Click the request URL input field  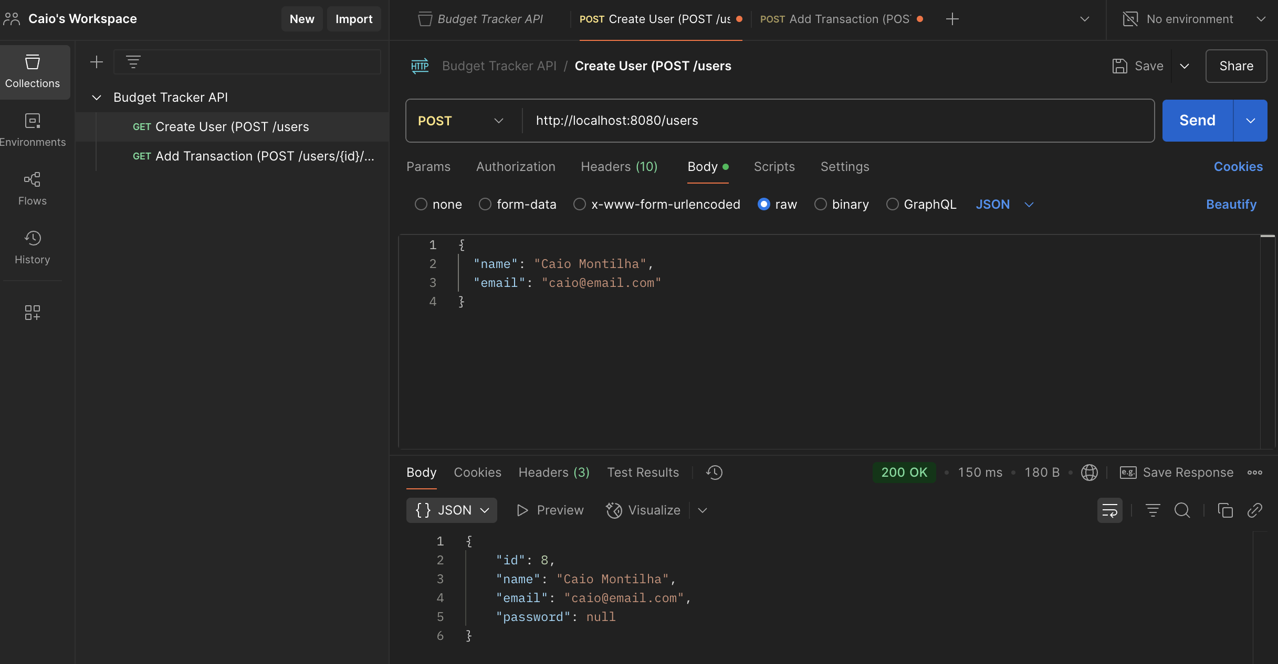click(838, 121)
